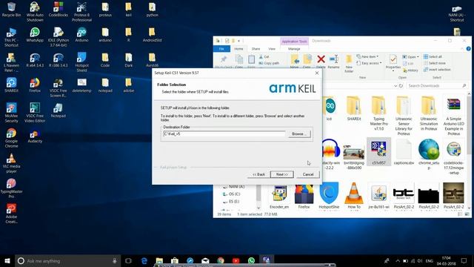Open Manage tab in Explorer ribbon
This screenshot has height=267, width=474.
click(294, 49)
